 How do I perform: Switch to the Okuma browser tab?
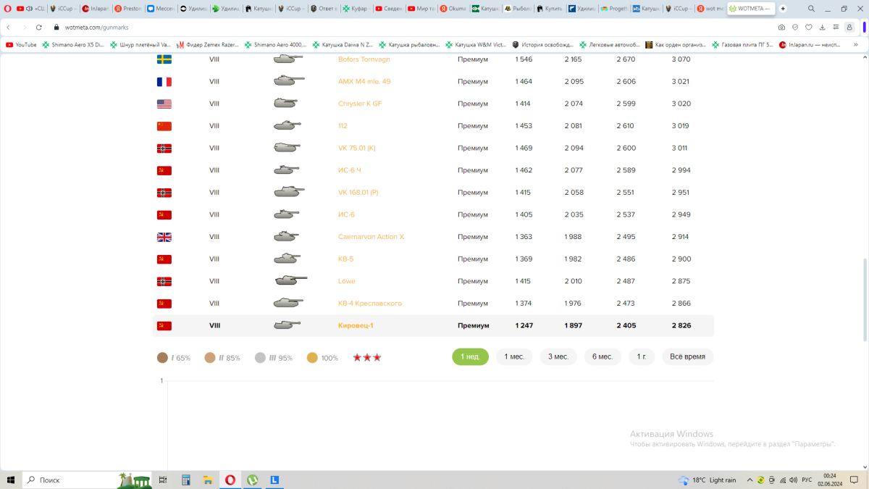point(453,9)
